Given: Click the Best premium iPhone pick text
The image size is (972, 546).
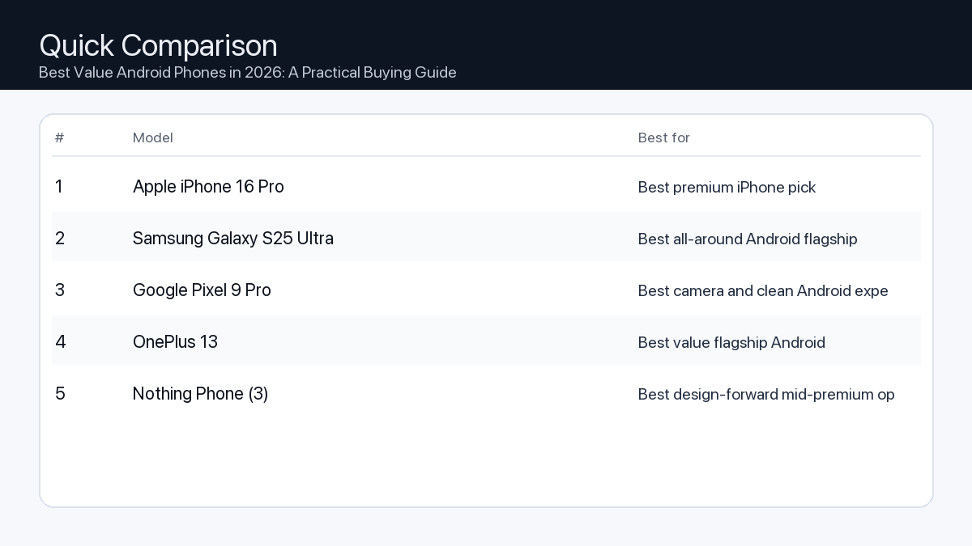Looking at the screenshot, I should [x=727, y=188].
